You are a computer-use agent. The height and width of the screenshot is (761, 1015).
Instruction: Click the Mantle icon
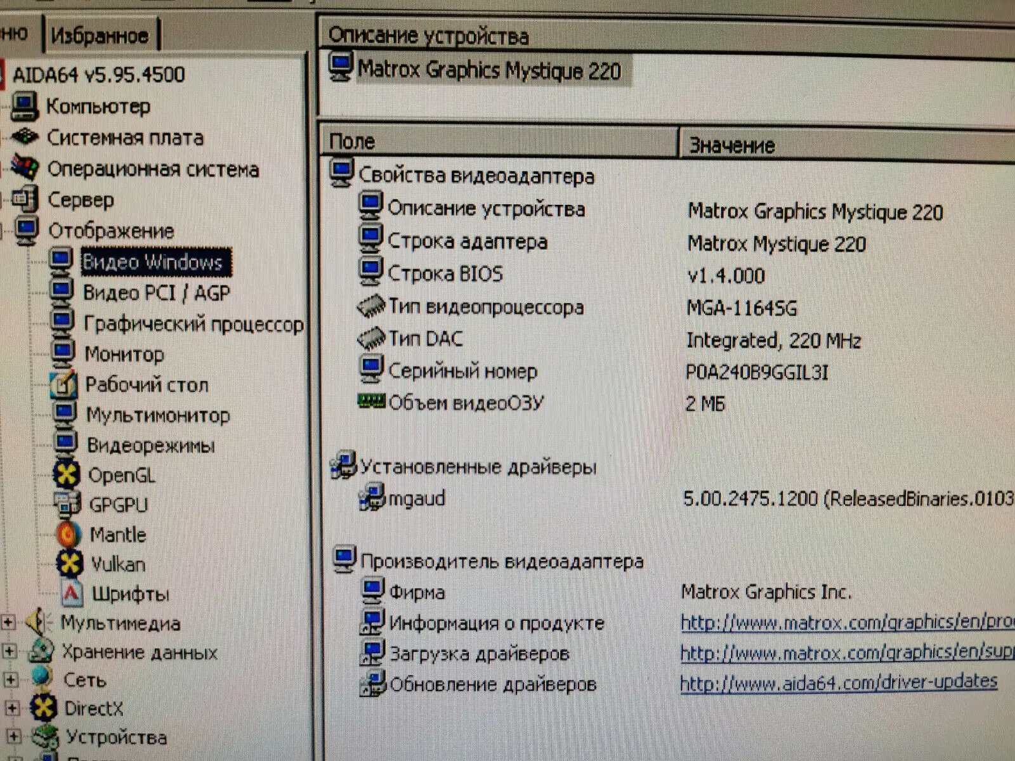pyautogui.click(x=68, y=534)
